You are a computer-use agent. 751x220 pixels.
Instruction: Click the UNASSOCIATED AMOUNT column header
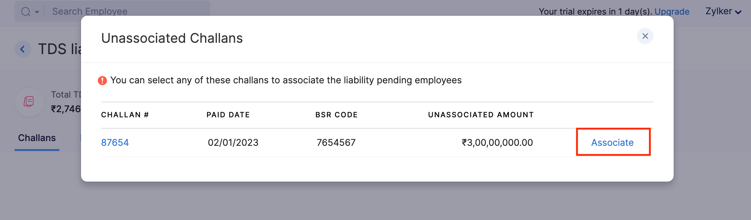(x=481, y=115)
